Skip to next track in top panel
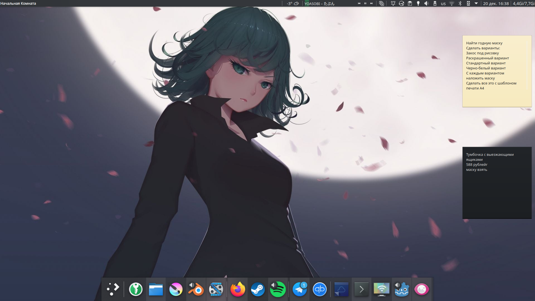The width and height of the screenshot is (535, 301). point(371,3)
